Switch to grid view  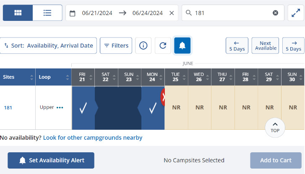pos(18,13)
